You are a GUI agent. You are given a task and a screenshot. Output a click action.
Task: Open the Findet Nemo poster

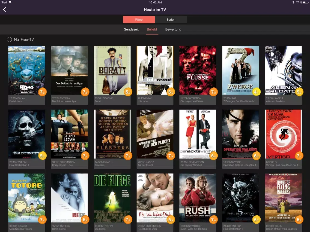26,70
